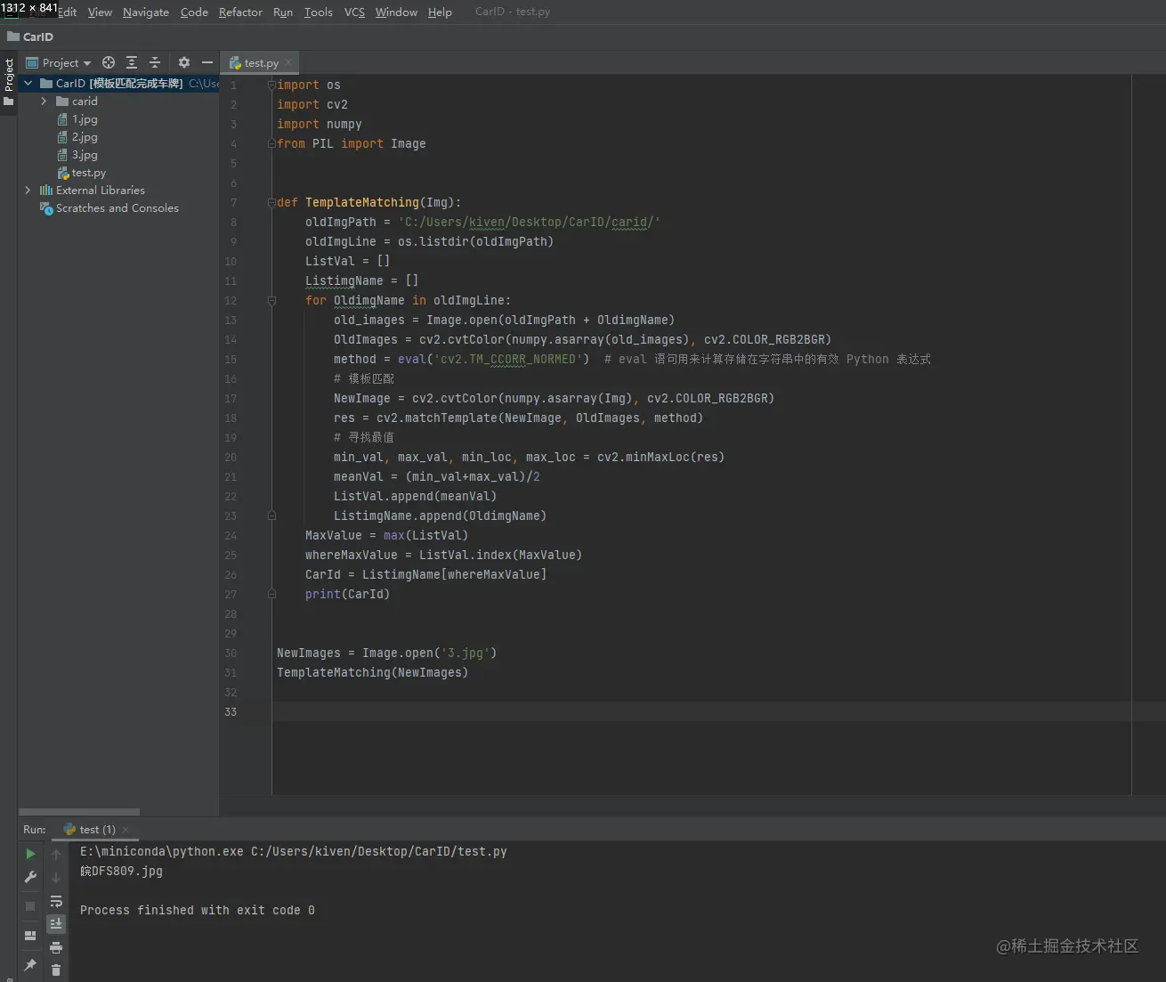Collapse all in Project tool window
Screen dimensions: 1166x982
tap(155, 62)
